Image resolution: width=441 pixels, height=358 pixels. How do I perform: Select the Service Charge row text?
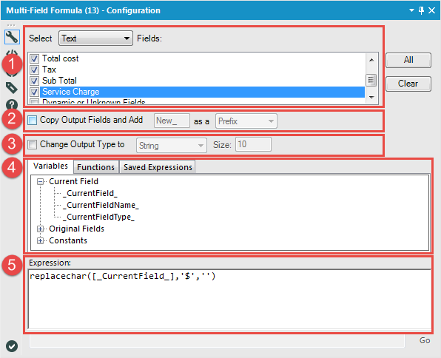pyautogui.click(x=70, y=92)
